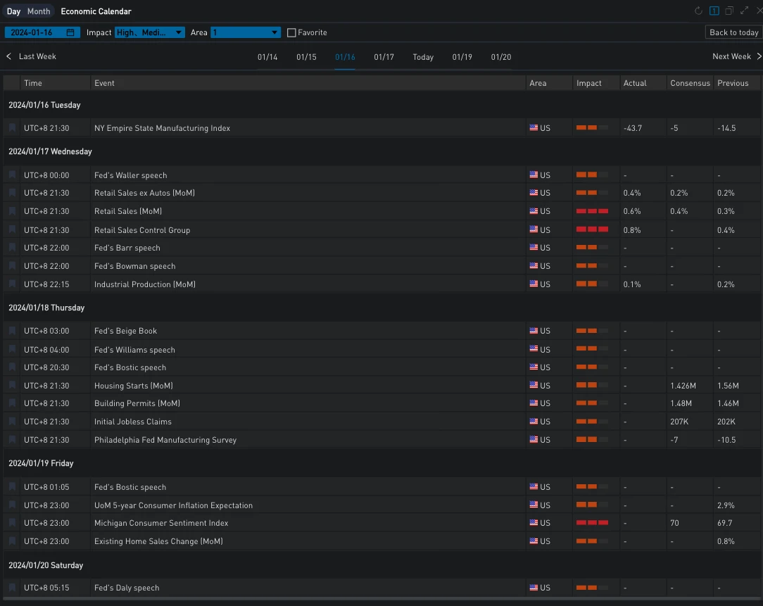Enable the Favorite checkbox

[291, 32]
